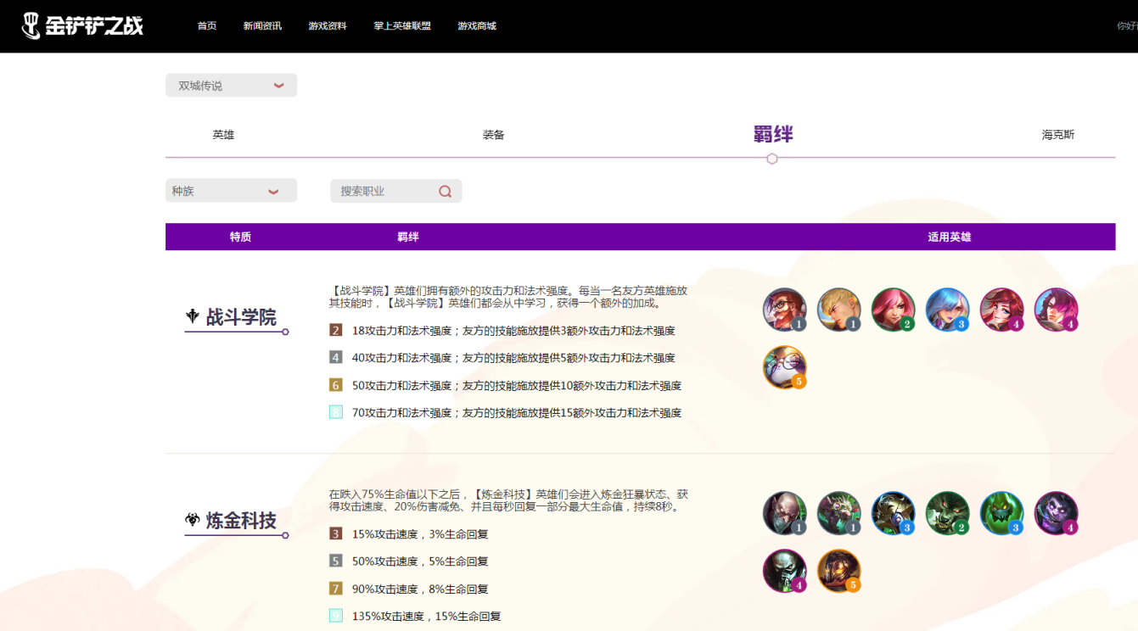
Task: Click the magnifier icon in search box
Action: [x=445, y=192]
